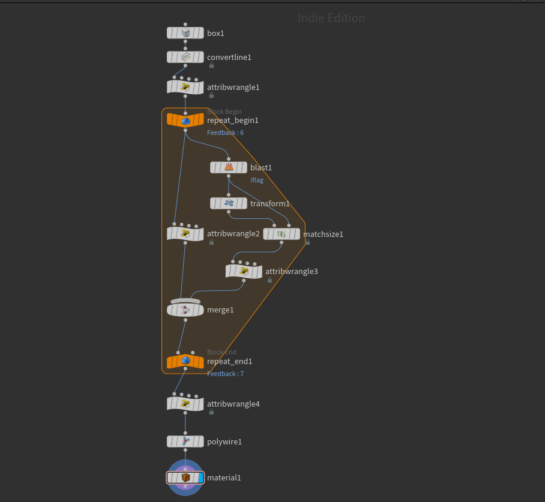Click the convertline1 node label
The image size is (545, 502).
[229, 58]
